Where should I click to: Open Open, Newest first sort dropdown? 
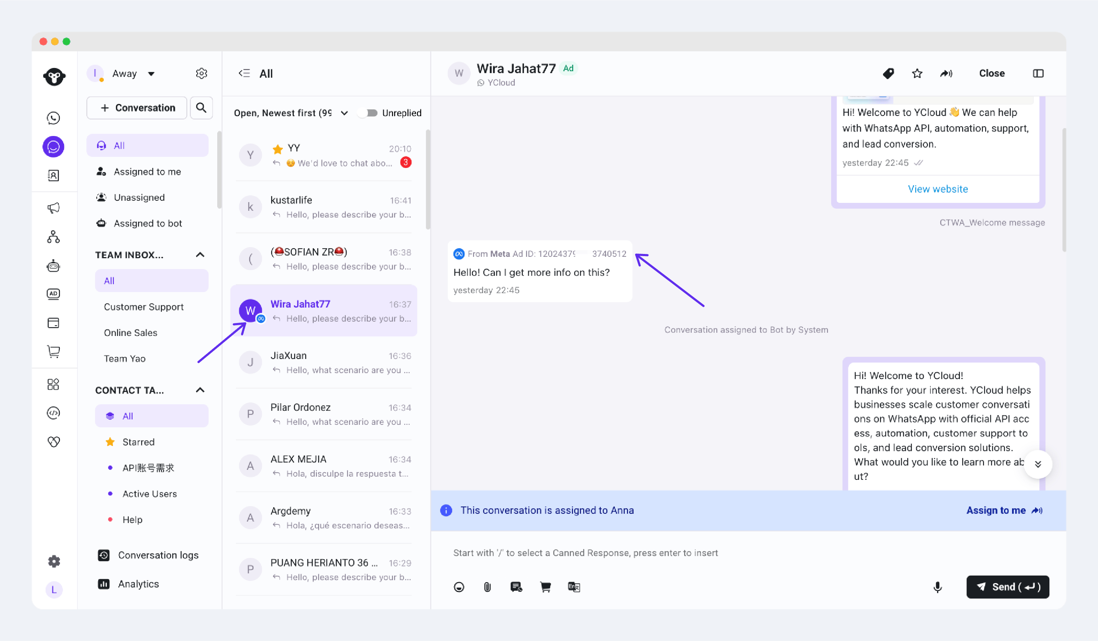[x=291, y=113]
